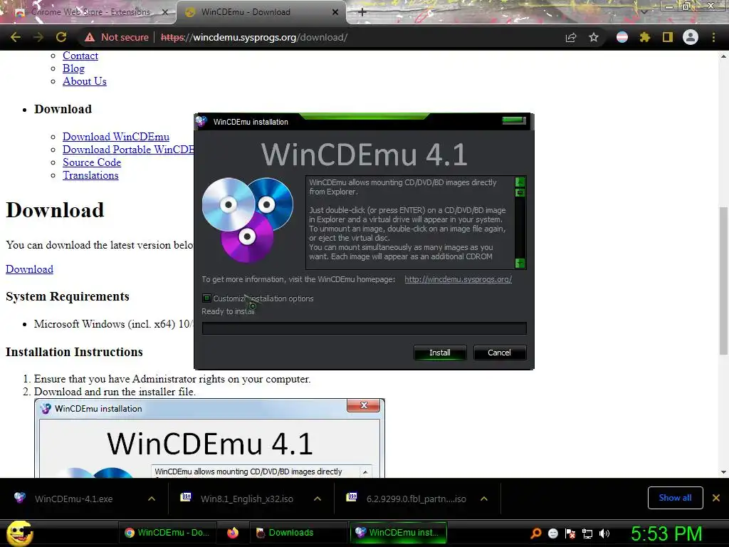Click the address bar URL field

[x=254, y=37]
